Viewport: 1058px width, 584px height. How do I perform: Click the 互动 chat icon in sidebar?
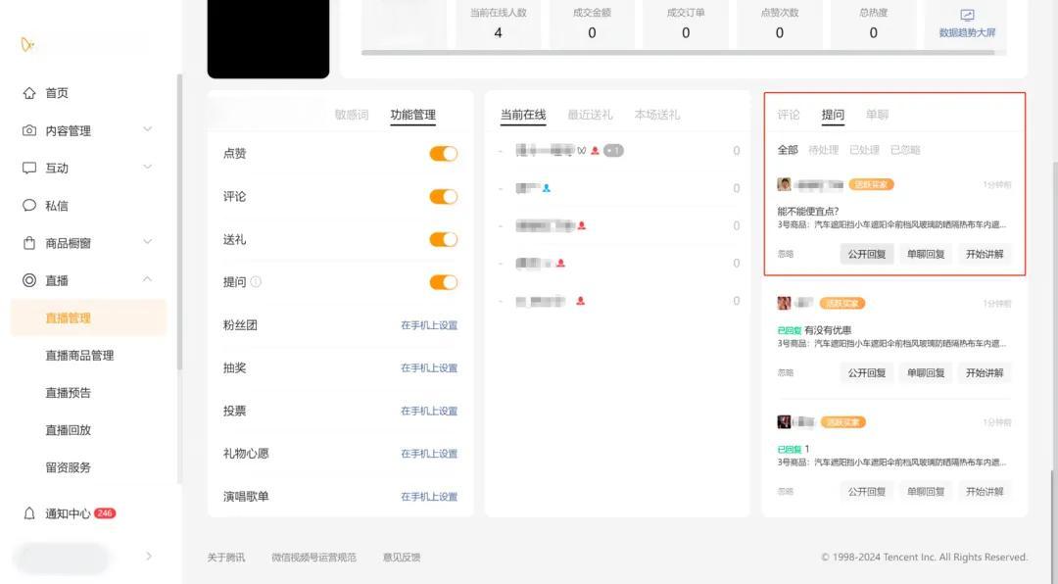coord(29,168)
